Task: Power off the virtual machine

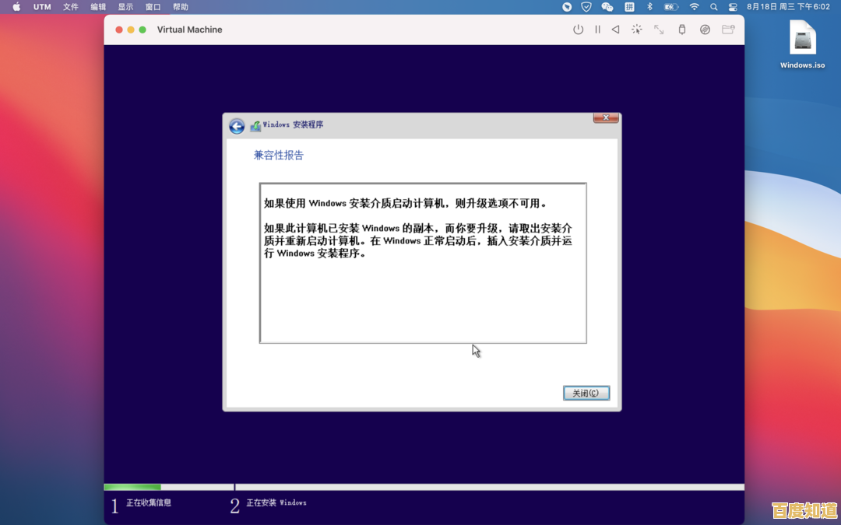Action: [x=577, y=29]
